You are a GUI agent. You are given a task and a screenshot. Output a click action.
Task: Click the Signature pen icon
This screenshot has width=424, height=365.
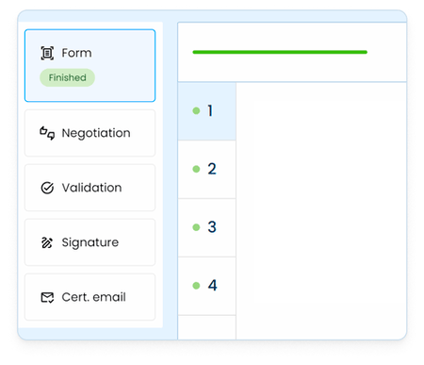pos(47,242)
